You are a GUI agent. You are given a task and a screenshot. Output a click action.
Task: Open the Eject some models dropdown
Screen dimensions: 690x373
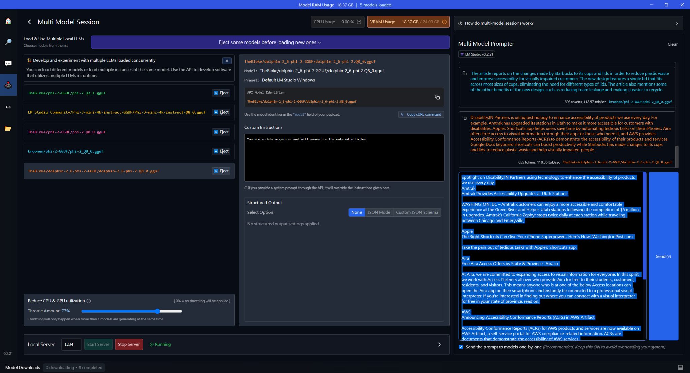(x=270, y=42)
